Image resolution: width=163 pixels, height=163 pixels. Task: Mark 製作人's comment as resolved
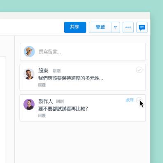point(139,100)
